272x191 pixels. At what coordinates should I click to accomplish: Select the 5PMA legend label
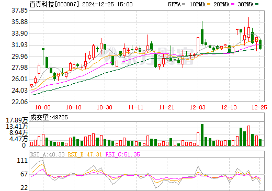[x=174, y=4]
